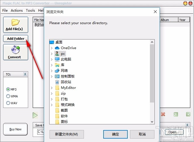Select the 控制面板 control panel icon

tap(57, 76)
